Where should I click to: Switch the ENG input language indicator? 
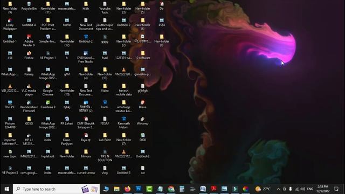coord(310,189)
